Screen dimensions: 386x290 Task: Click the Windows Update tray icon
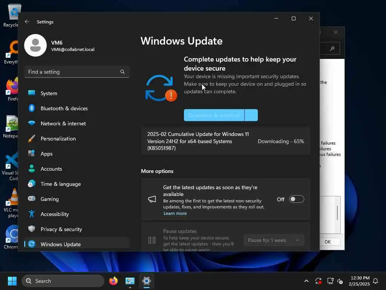pos(318,281)
